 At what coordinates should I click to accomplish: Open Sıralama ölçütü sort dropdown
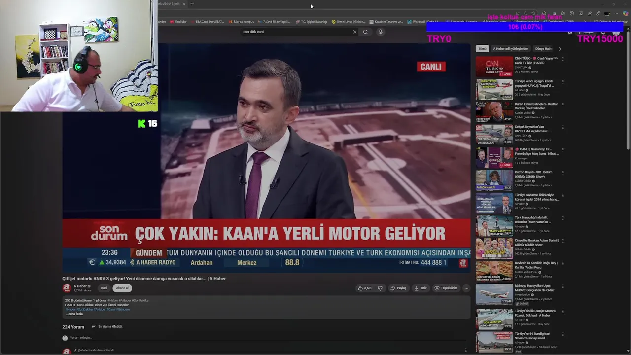pyautogui.click(x=107, y=326)
